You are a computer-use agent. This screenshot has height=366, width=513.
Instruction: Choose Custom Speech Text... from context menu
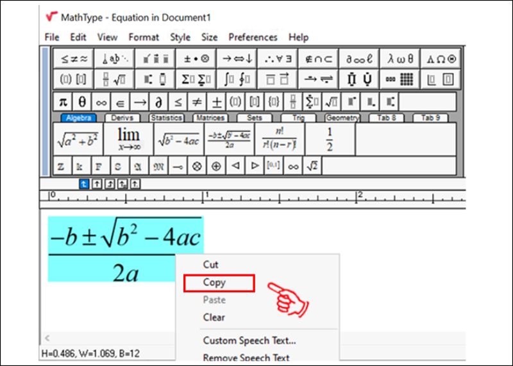(249, 340)
